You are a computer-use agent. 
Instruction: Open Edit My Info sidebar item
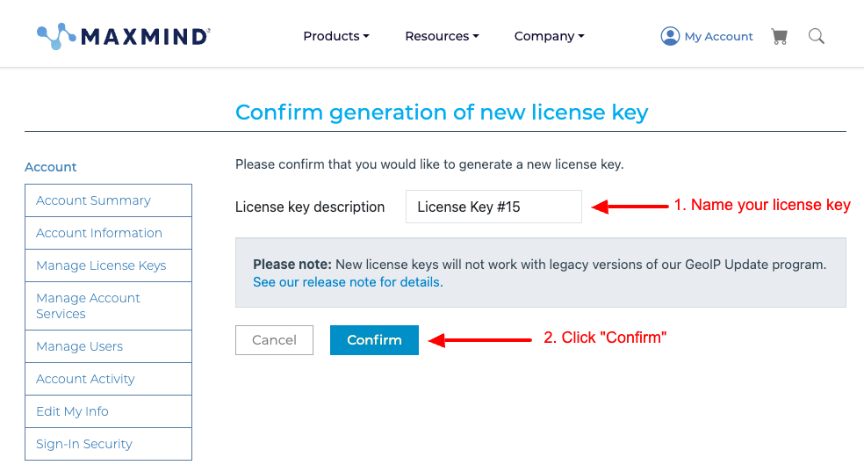pyautogui.click(x=109, y=411)
